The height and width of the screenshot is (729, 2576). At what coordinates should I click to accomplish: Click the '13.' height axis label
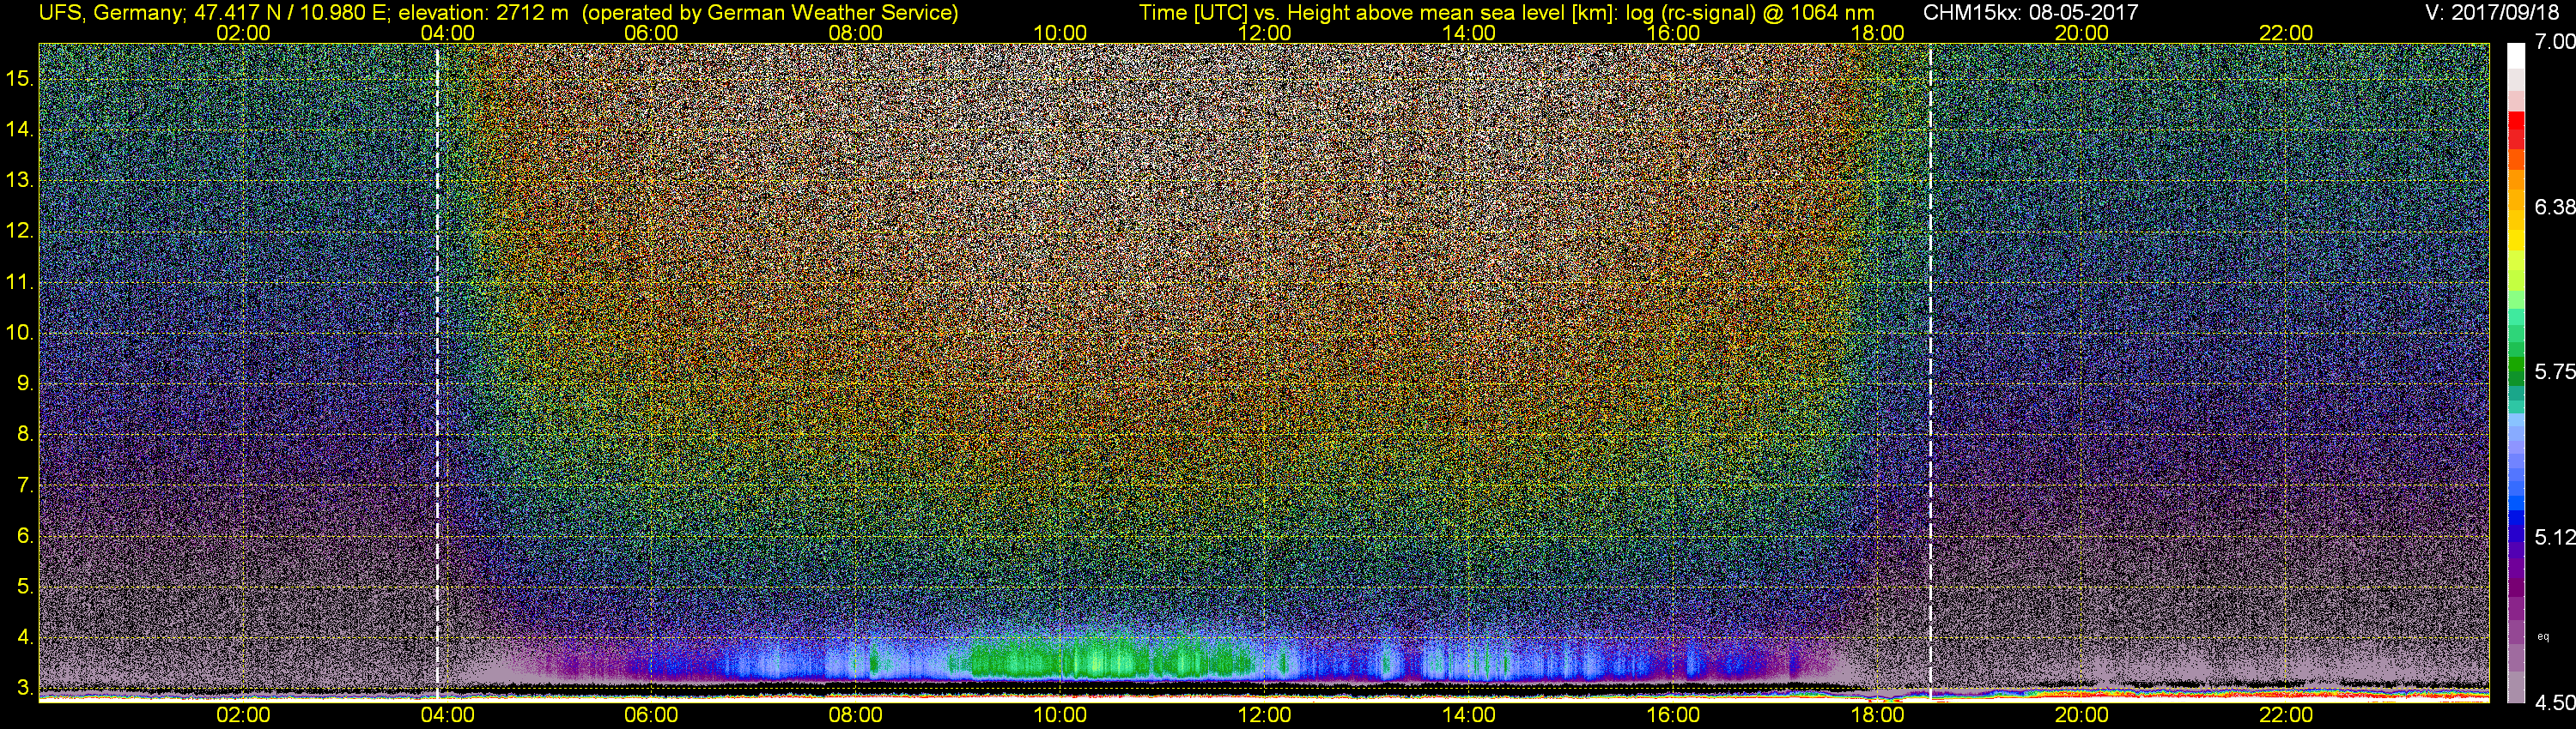[x=20, y=180]
